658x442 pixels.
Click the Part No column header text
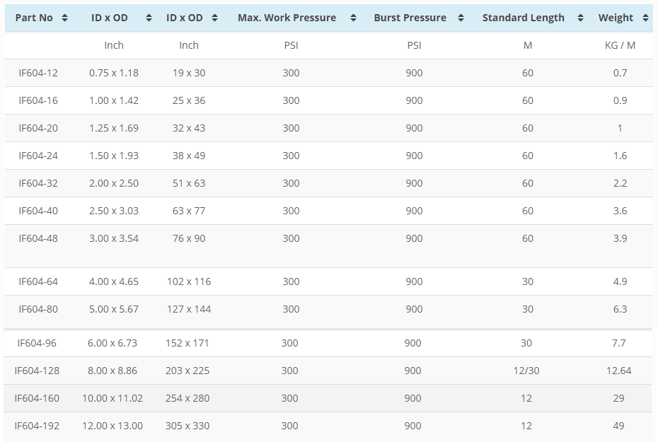(x=34, y=18)
